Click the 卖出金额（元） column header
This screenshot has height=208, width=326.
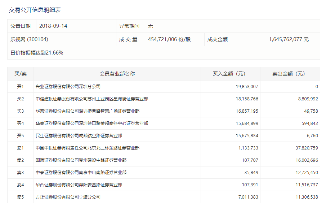coord(290,74)
